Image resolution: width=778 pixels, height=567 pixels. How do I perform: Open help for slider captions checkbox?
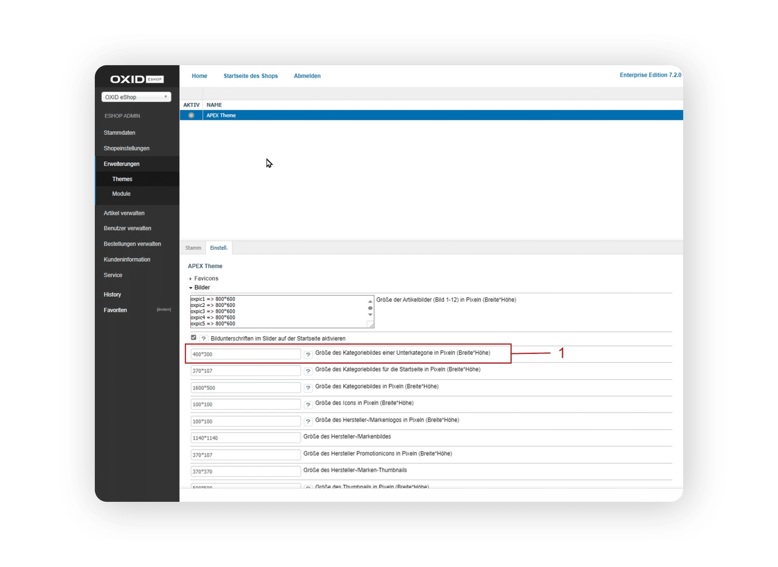[204, 339]
